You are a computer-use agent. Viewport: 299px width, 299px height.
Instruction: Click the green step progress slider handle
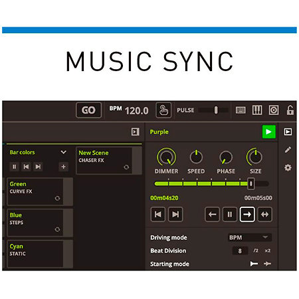point(251,183)
